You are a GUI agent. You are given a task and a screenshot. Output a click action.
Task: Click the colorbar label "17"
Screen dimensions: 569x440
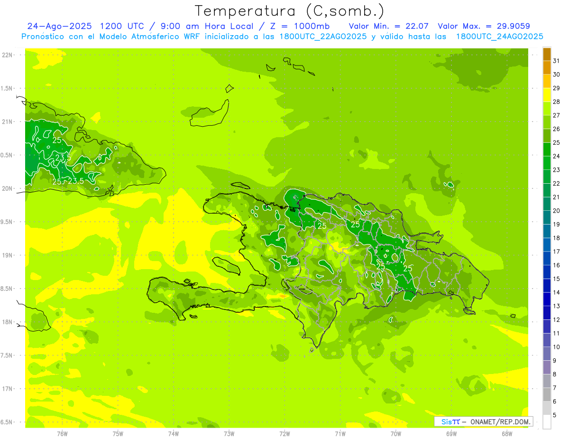[x=556, y=252]
